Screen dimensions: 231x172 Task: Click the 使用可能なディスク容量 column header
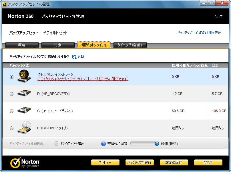pos(190,65)
